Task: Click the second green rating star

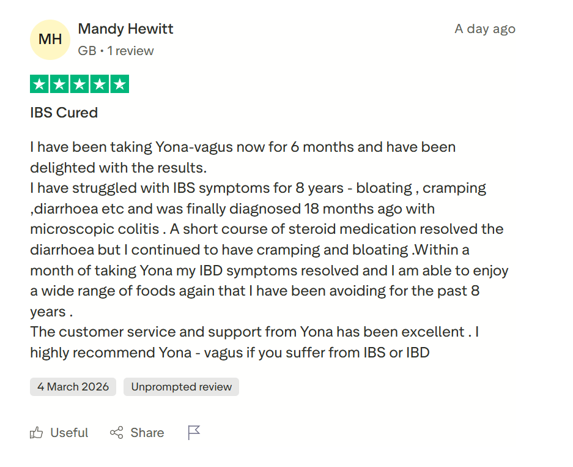Action: pos(59,84)
